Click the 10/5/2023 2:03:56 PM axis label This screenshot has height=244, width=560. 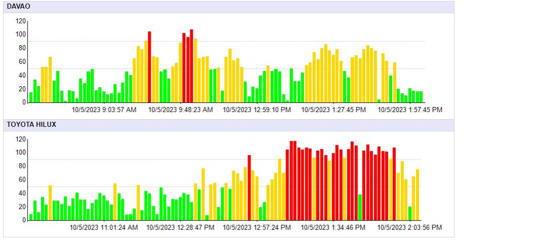click(x=410, y=228)
